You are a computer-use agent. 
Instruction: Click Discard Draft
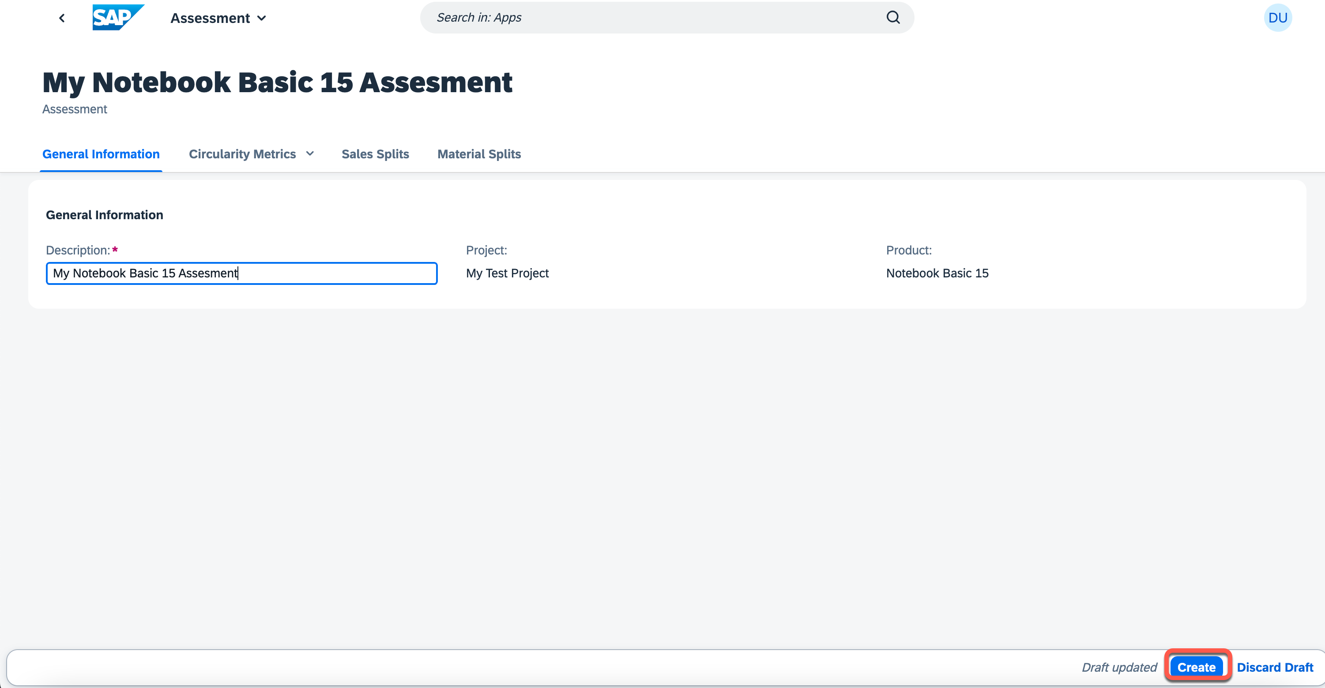(1275, 667)
